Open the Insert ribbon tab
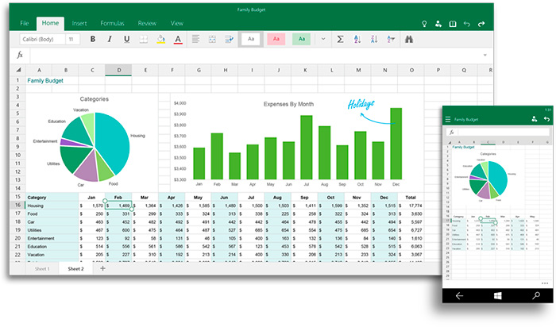 tap(79, 24)
